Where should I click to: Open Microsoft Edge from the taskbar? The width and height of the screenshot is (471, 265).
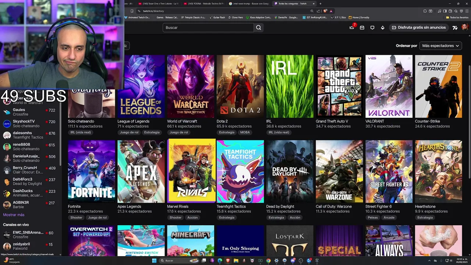point(220,261)
